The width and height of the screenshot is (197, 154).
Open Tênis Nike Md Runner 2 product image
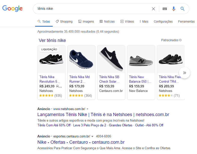81,59
